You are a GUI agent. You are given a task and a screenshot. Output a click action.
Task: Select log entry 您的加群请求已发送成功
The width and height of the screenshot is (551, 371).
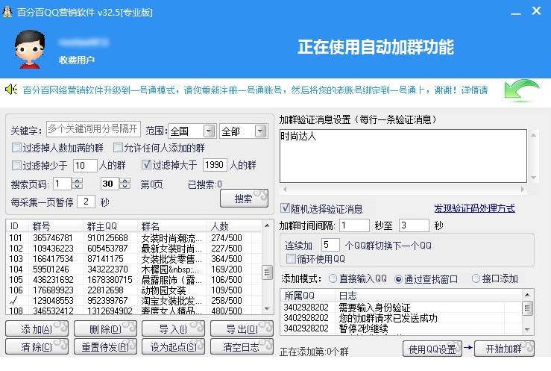coord(402,318)
